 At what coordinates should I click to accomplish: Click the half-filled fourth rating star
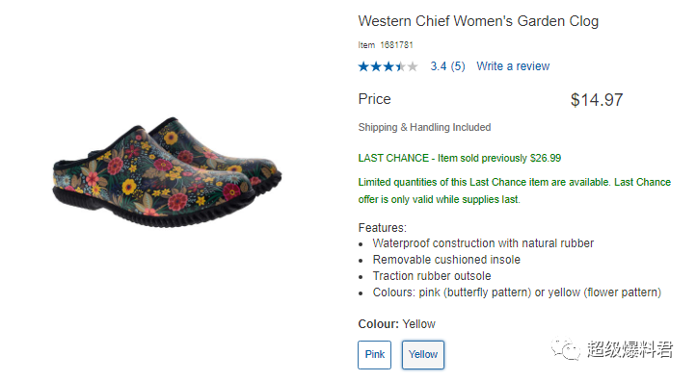click(400, 66)
